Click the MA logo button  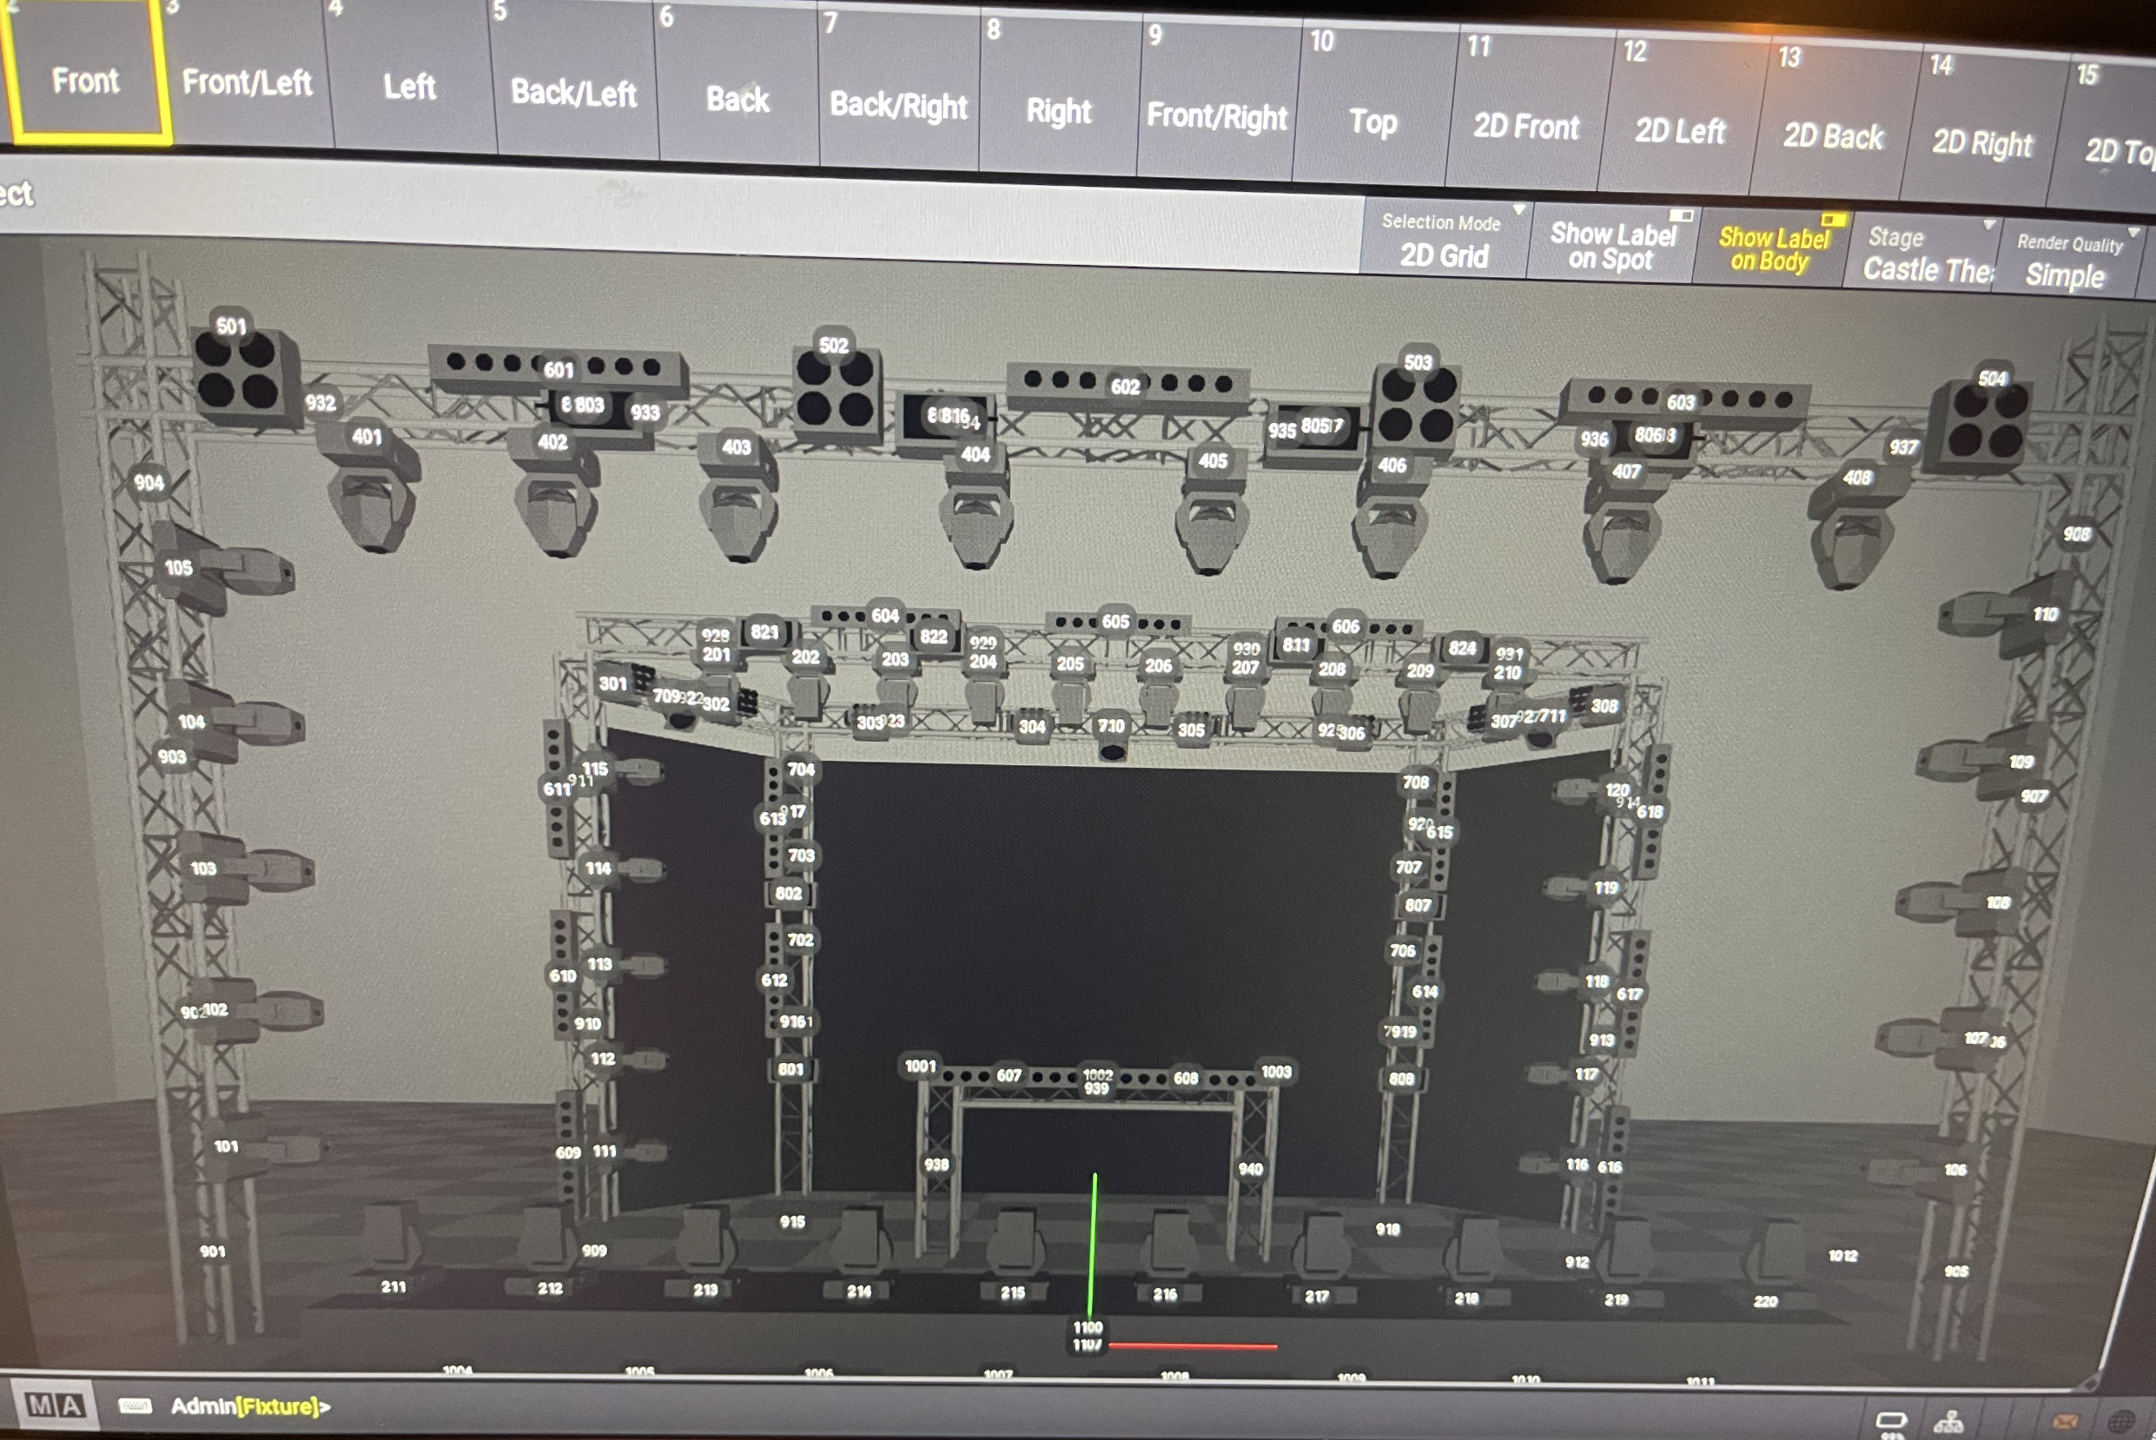(x=55, y=1405)
